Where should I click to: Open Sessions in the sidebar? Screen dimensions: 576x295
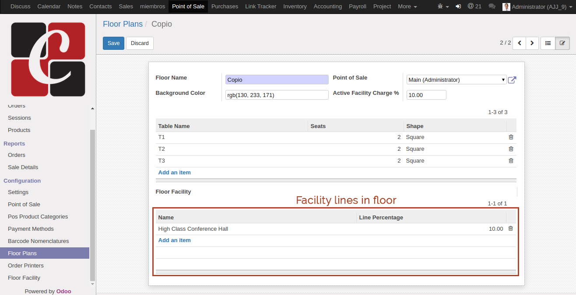[19, 118]
